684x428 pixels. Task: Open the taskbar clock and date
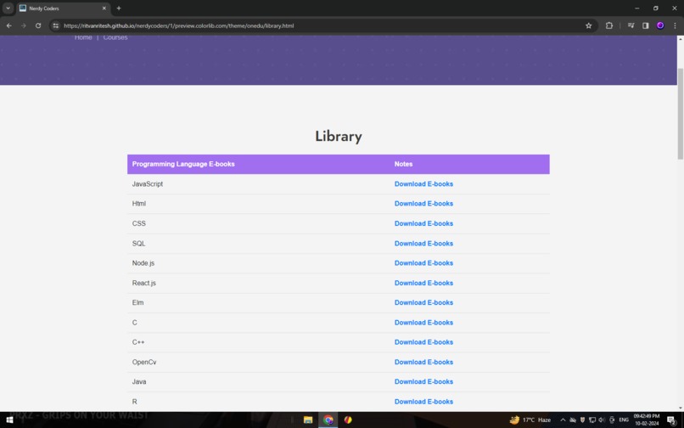click(x=647, y=420)
